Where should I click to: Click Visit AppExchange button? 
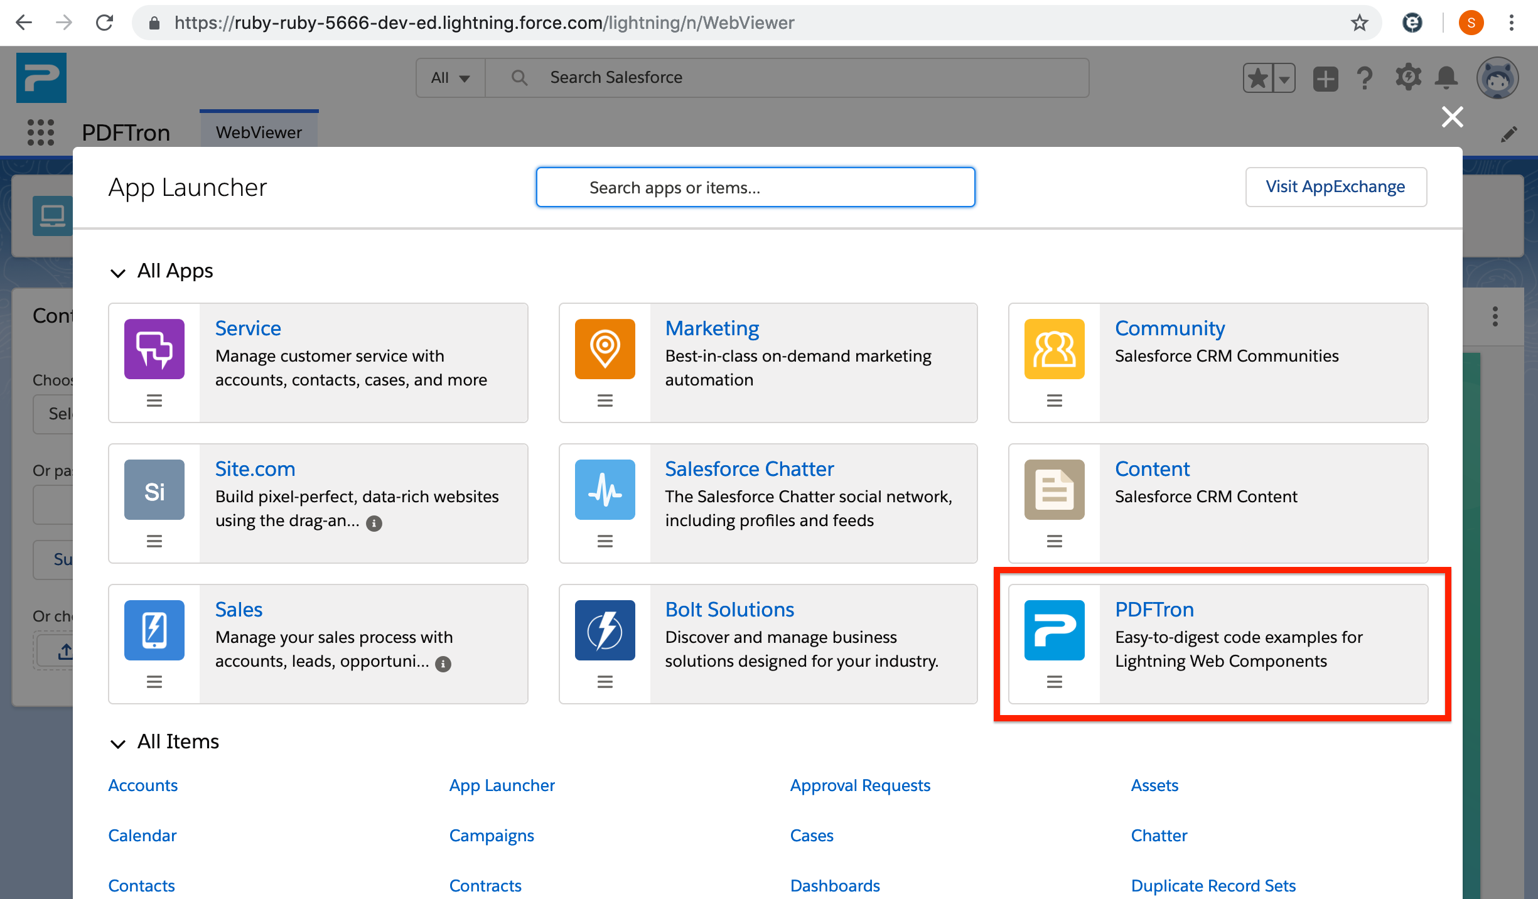pyautogui.click(x=1336, y=186)
